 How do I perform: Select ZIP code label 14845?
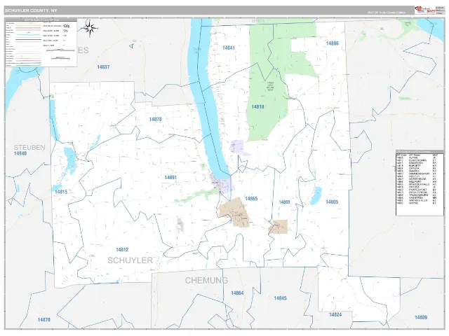tap(280, 298)
